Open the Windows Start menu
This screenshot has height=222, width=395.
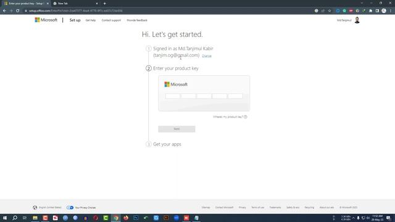pos(5,218)
